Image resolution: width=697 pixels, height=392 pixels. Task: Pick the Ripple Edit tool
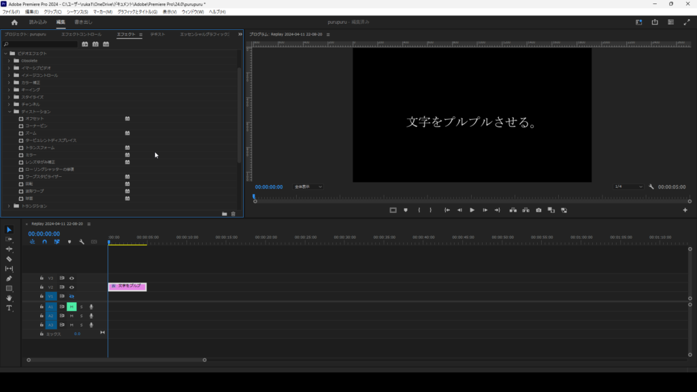click(9, 249)
